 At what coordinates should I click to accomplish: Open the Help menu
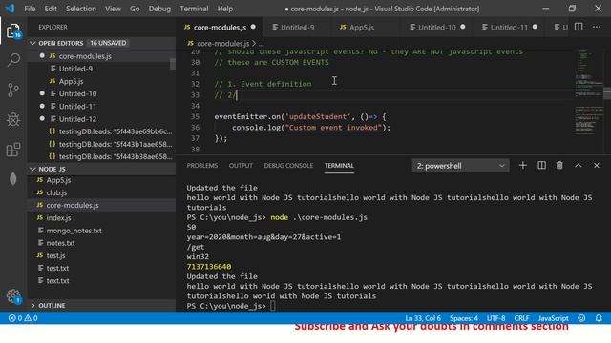[x=225, y=9]
